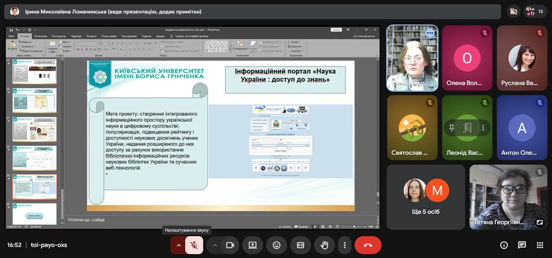This screenshot has height=258, width=552.
Task: Open options on the presenter's video tile
Action: (430, 33)
